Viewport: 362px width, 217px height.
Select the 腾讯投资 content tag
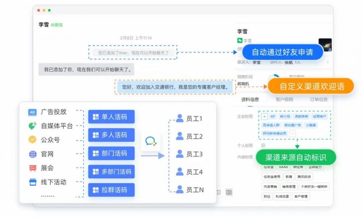click(304, 177)
